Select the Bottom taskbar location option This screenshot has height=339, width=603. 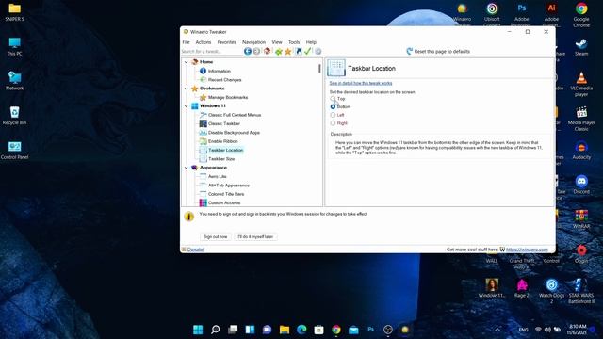click(333, 106)
